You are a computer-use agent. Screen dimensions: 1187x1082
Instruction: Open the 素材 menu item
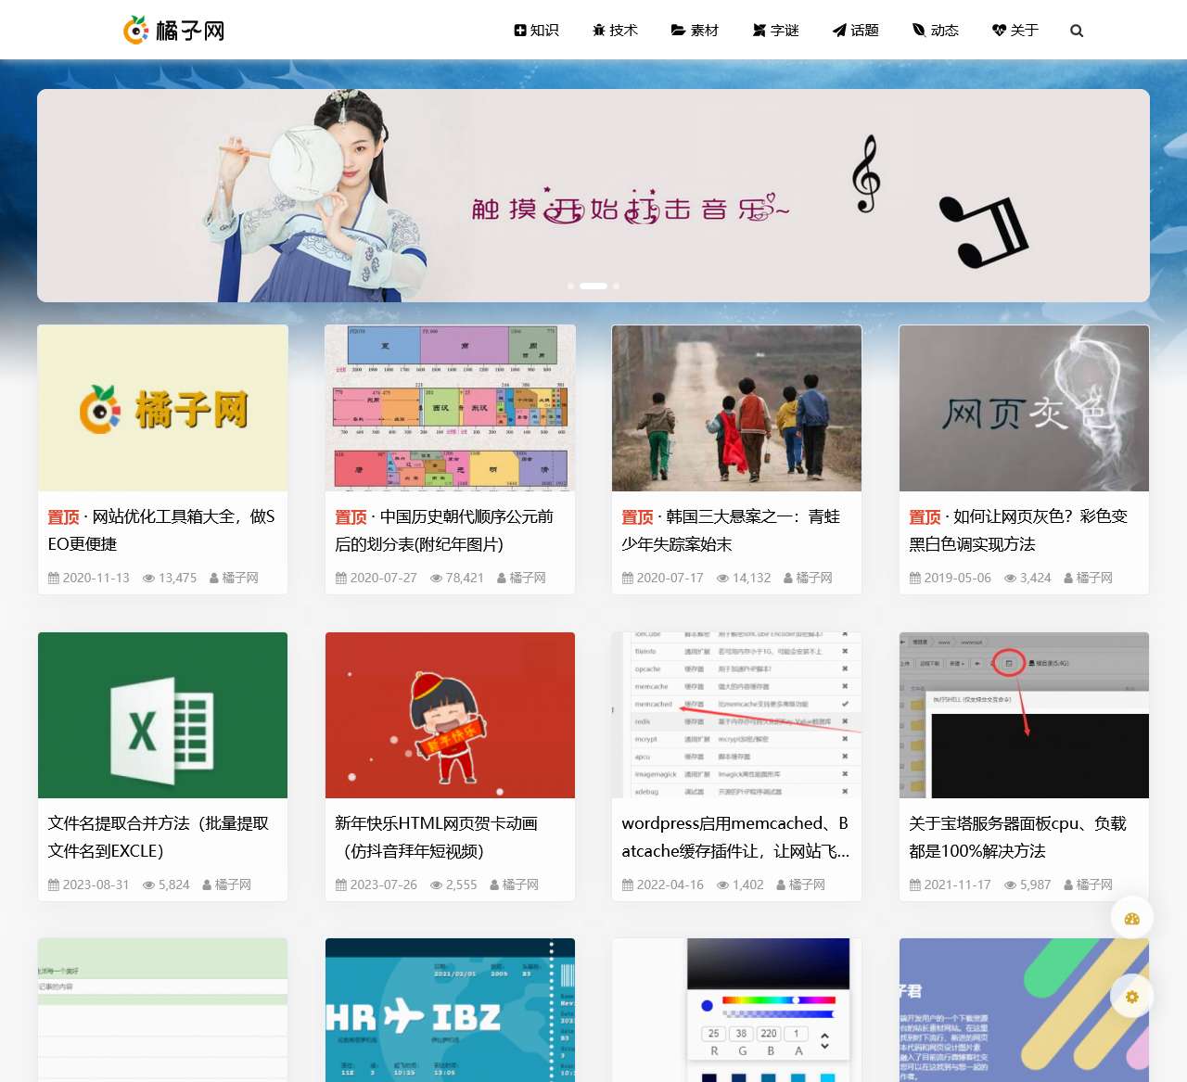(696, 30)
